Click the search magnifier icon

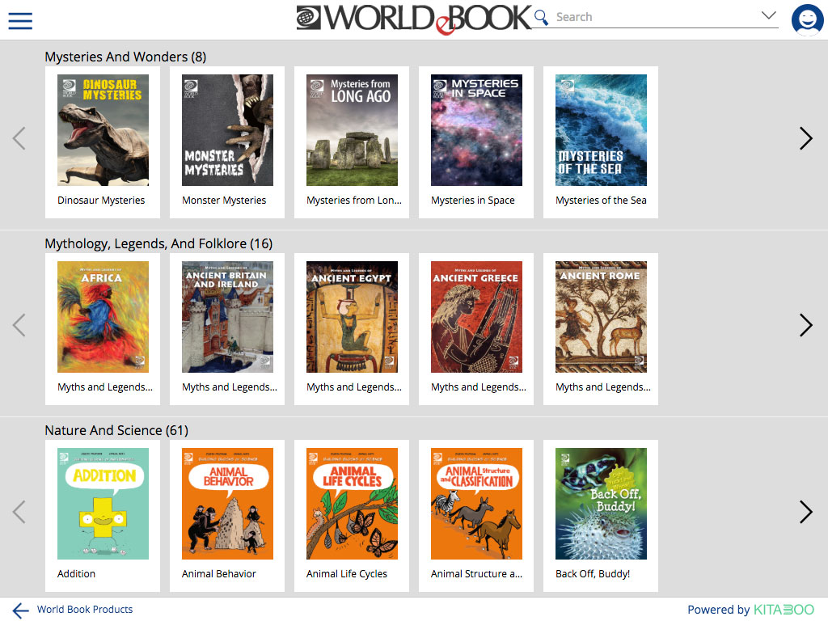541,17
